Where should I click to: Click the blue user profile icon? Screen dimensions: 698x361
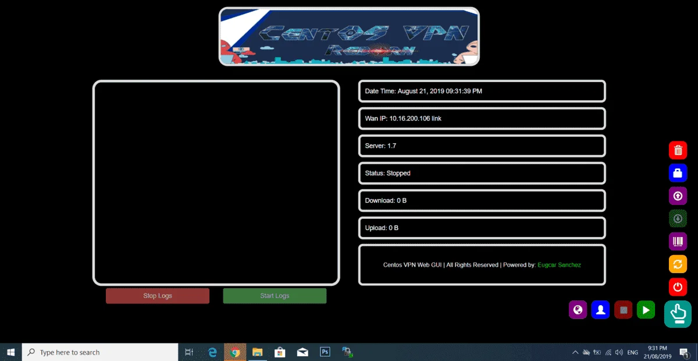(x=600, y=310)
